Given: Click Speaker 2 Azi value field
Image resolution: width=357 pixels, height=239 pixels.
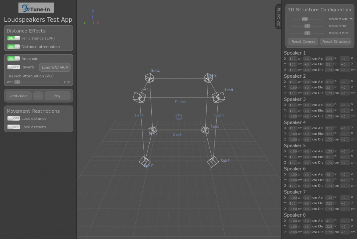Looking at the screenshot, I should 329,82.
